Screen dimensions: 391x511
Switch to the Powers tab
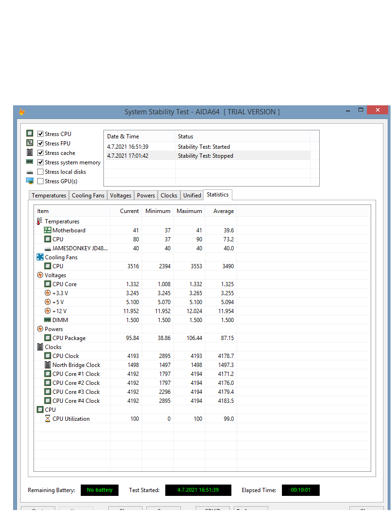coord(145,195)
